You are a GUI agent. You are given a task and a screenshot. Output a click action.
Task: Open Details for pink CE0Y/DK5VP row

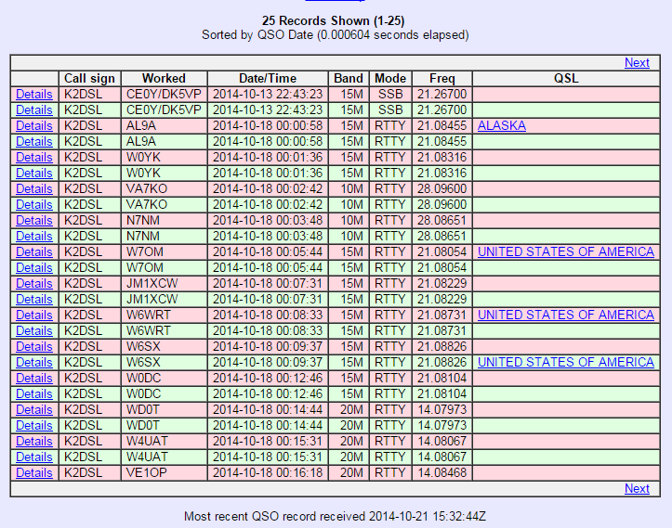click(34, 94)
